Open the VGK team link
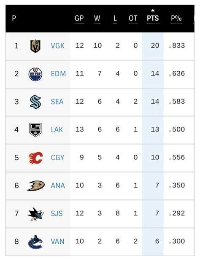Viewport: 200px width, 261px height. coord(58,46)
